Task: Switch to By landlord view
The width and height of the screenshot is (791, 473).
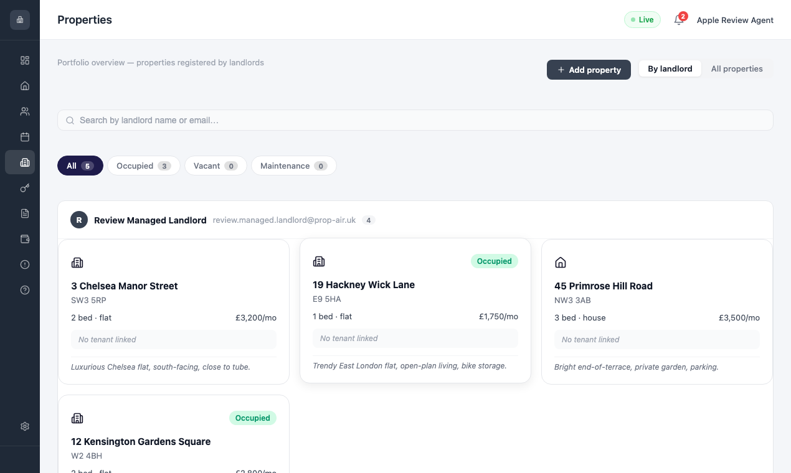Action: coord(670,69)
